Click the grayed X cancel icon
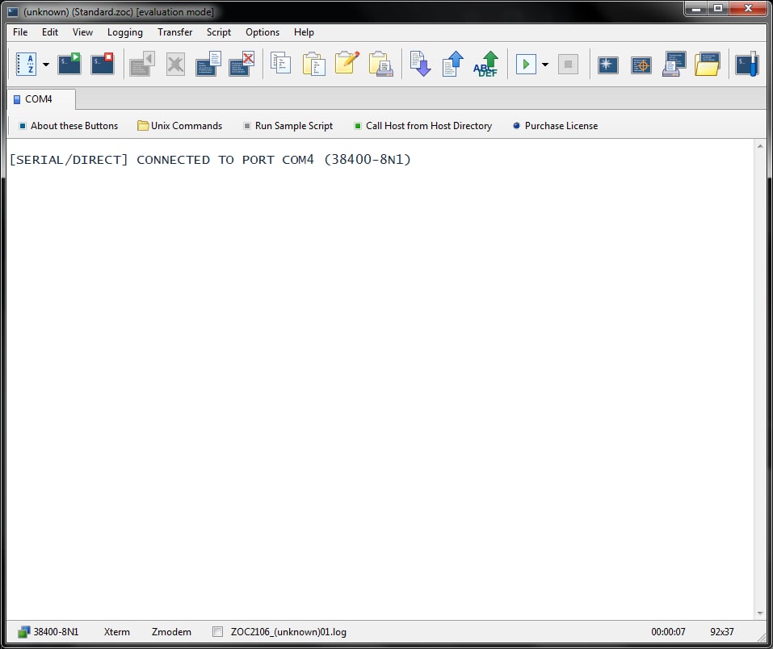Image resolution: width=773 pixels, height=649 pixels. coord(175,65)
